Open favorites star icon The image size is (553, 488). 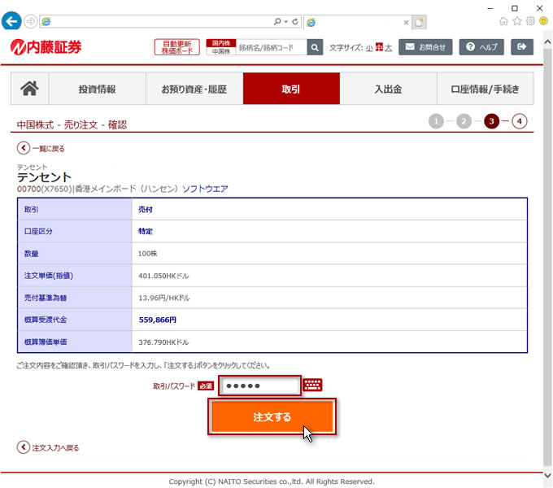pos(517,21)
